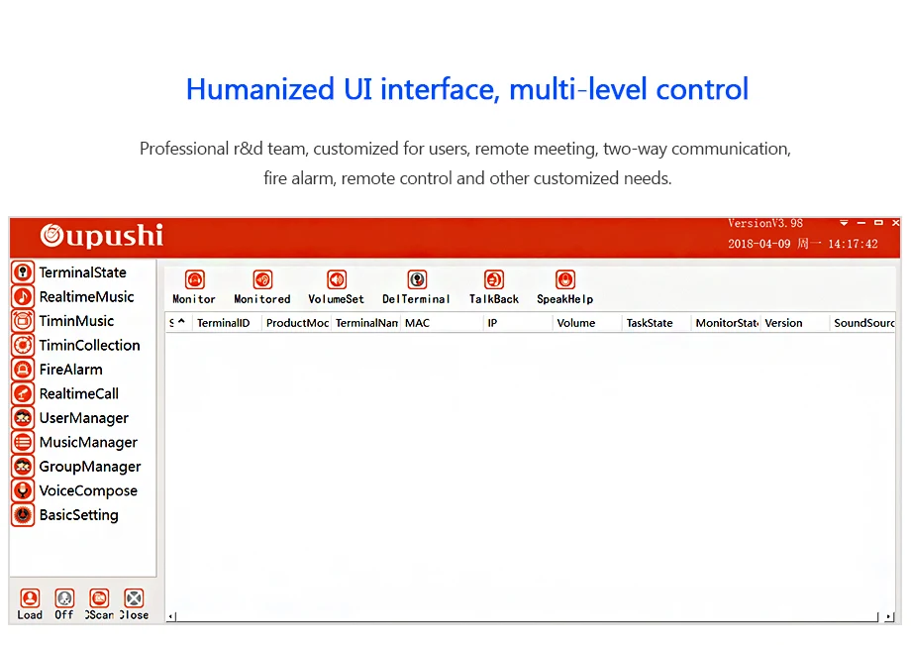Open the RealtimeCall icon
The height and width of the screenshot is (645, 911).
tap(23, 393)
